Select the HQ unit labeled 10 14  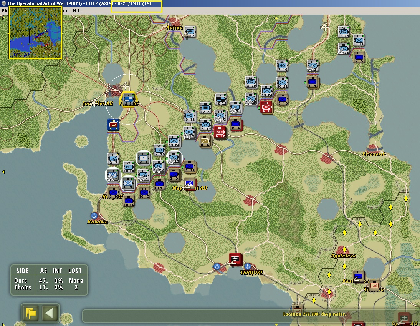[x=129, y=167]
